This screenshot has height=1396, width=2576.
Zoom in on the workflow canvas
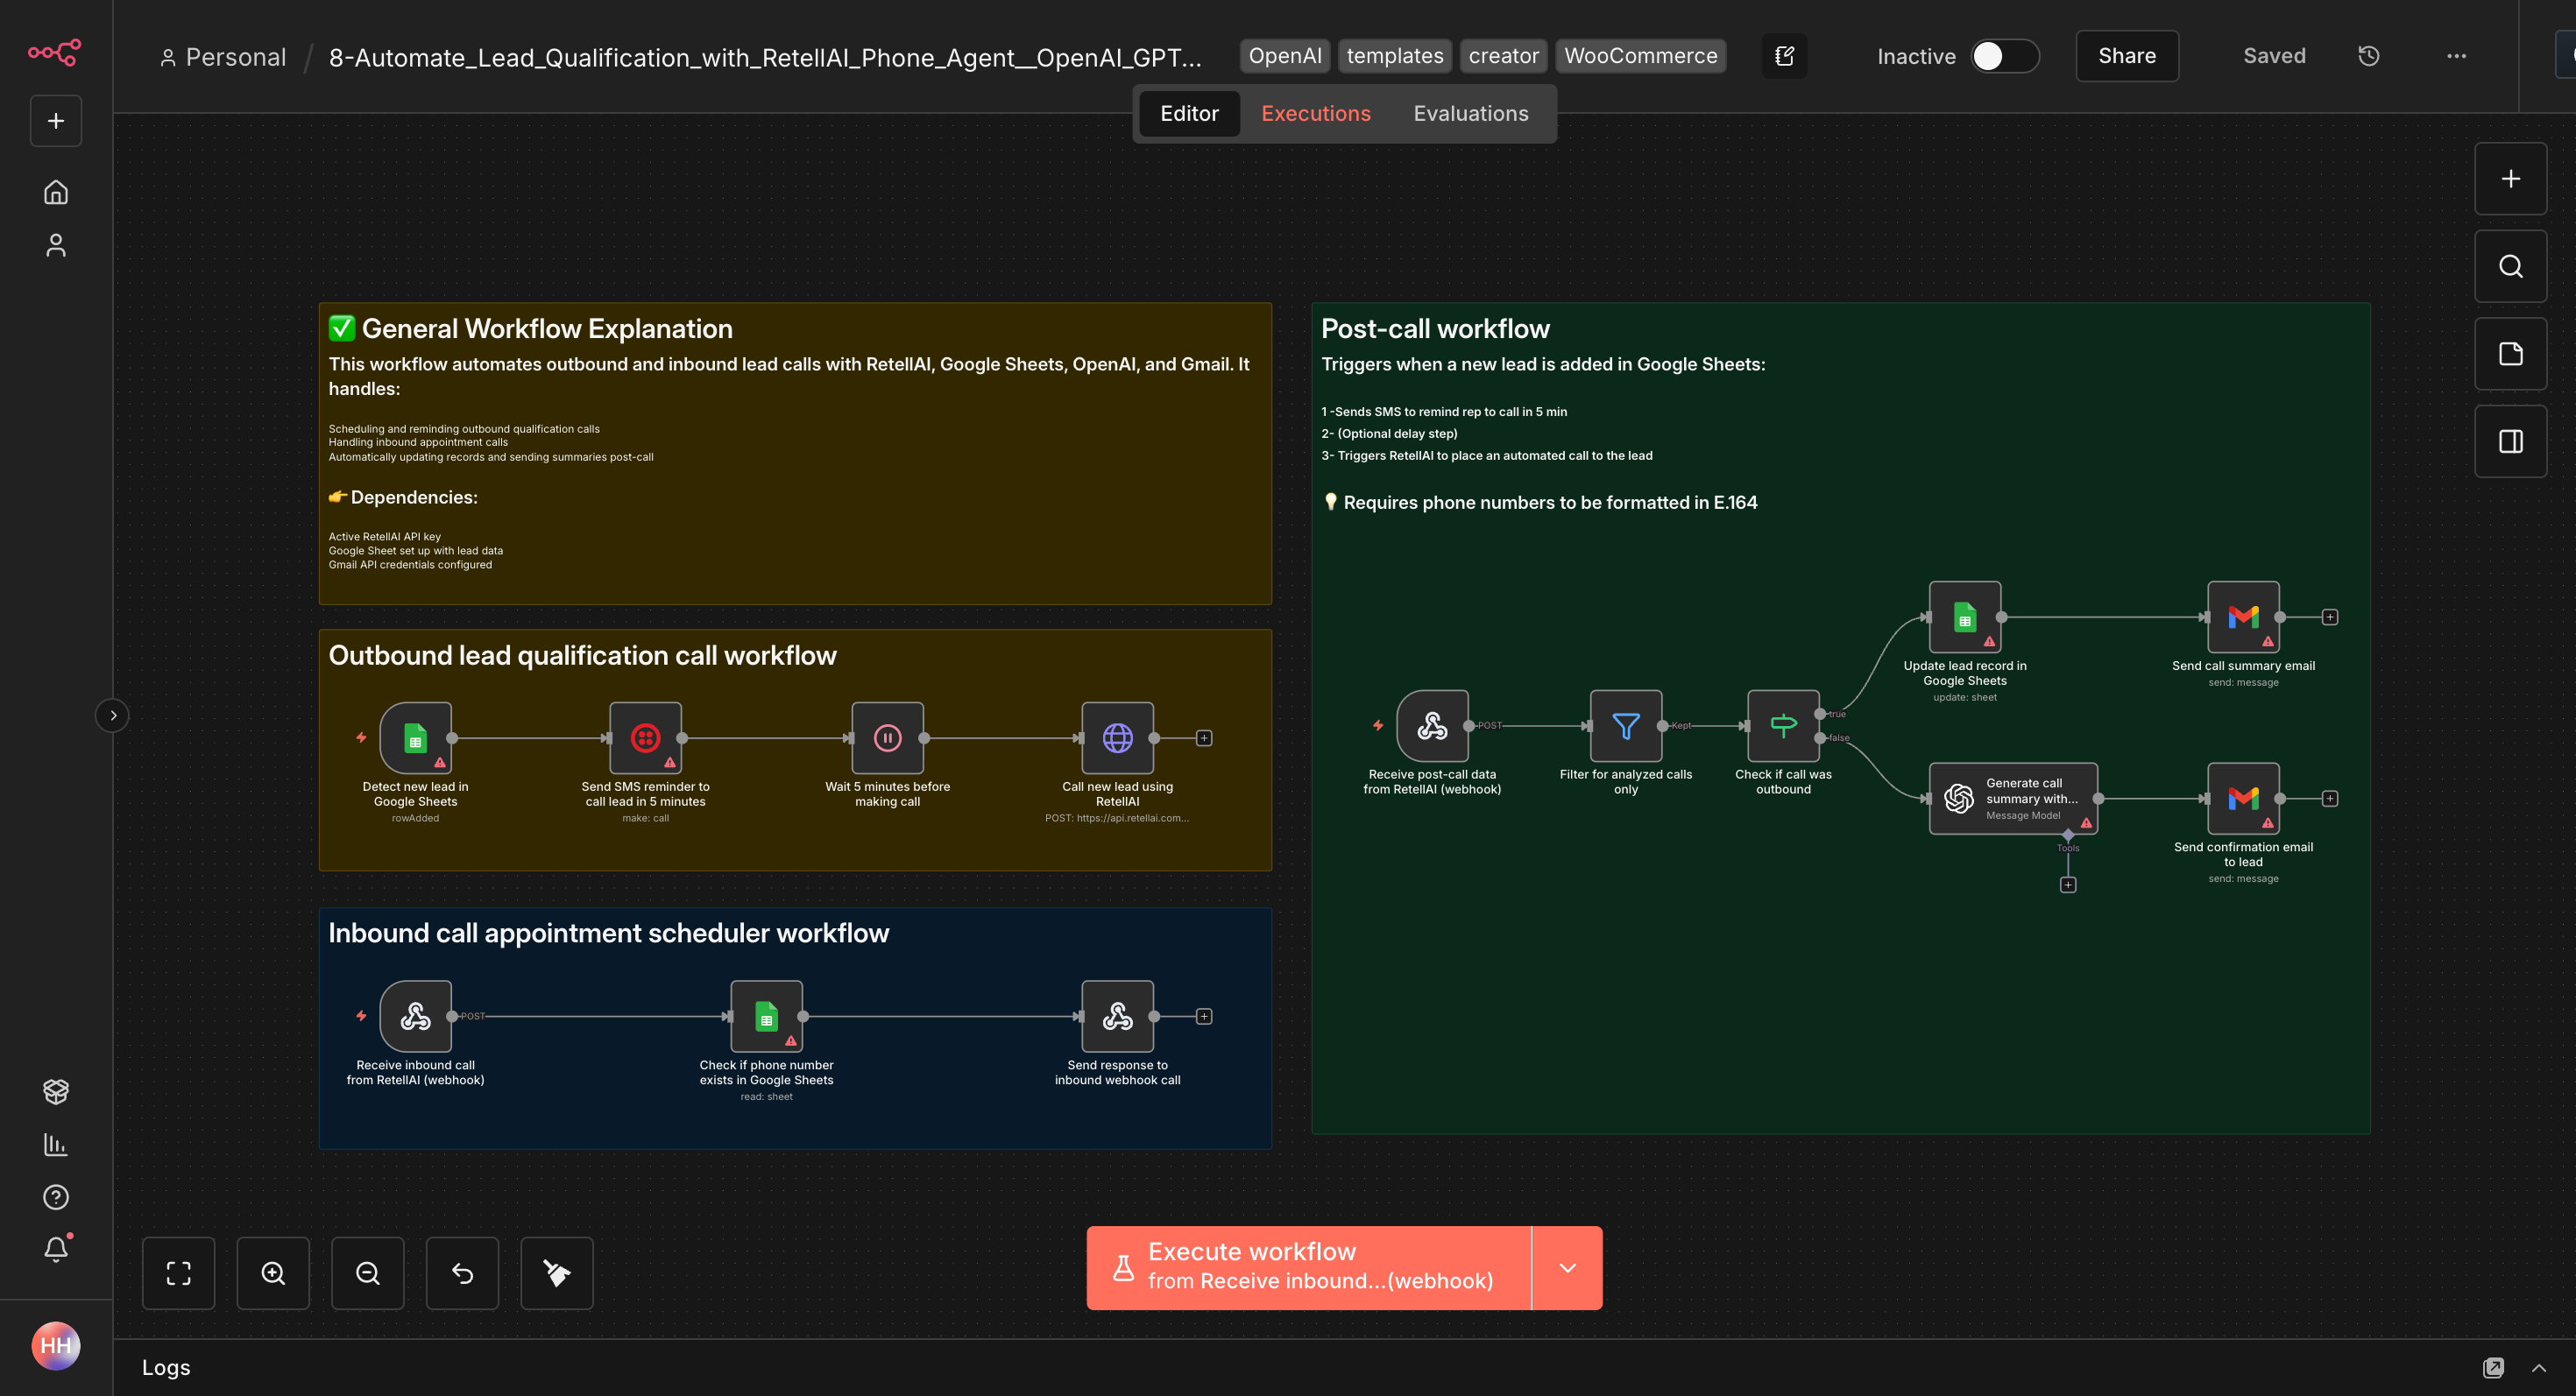pyautogui.click(x=273, y=1273)
